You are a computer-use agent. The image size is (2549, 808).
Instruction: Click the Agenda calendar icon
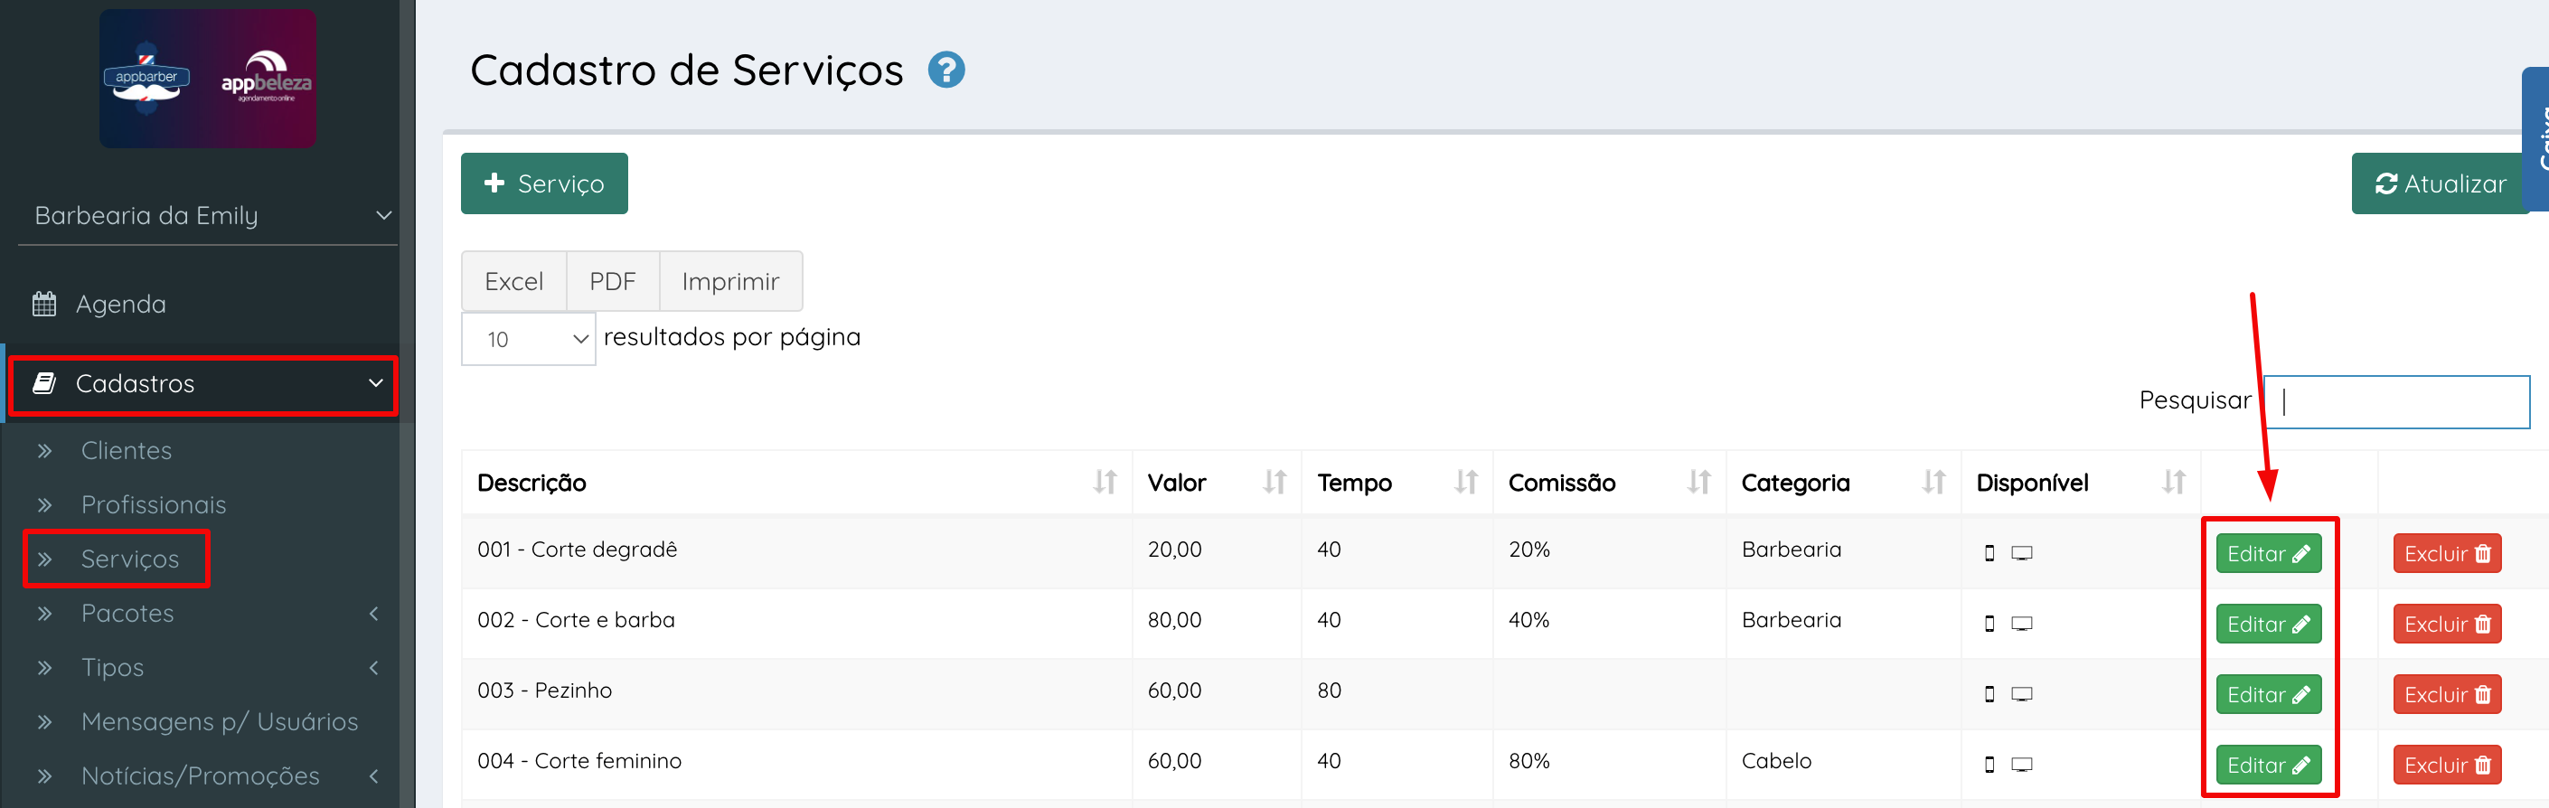pyautogui.click(x=44, y=304)
